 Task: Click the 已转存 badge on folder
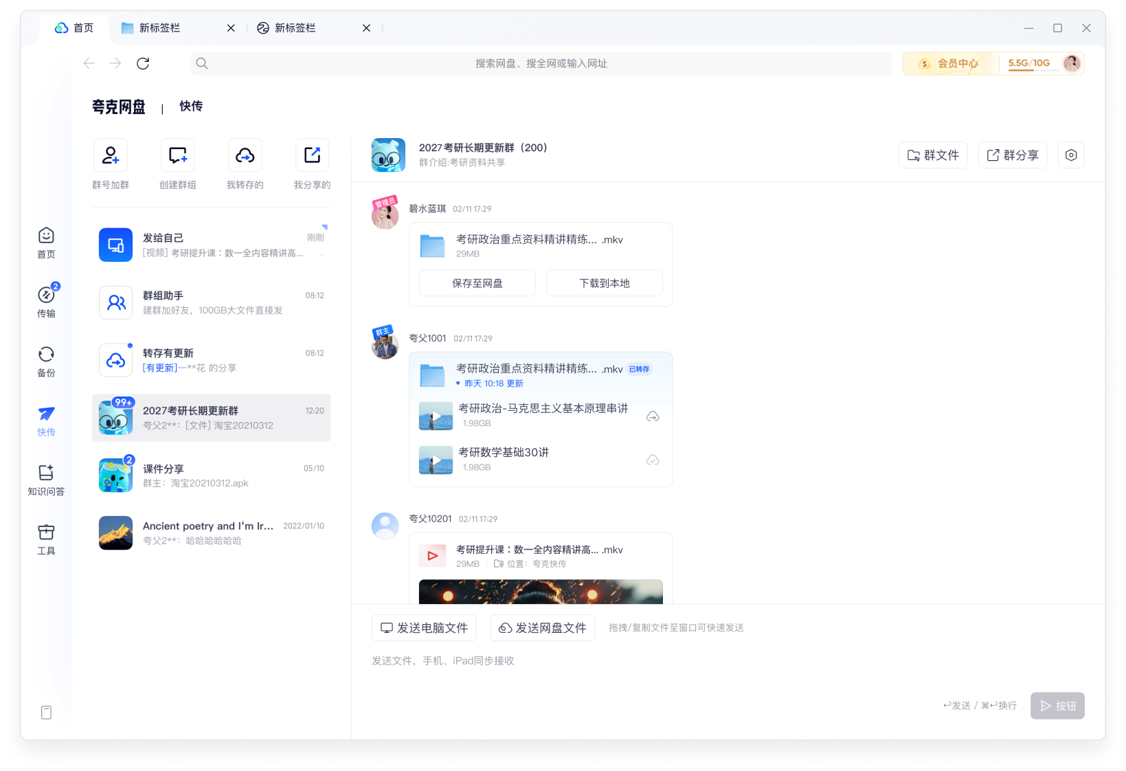(x=639, y=369)
